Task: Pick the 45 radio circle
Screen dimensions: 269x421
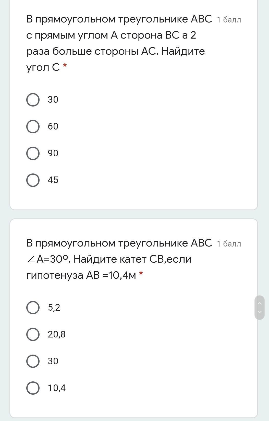Action: 33,180
